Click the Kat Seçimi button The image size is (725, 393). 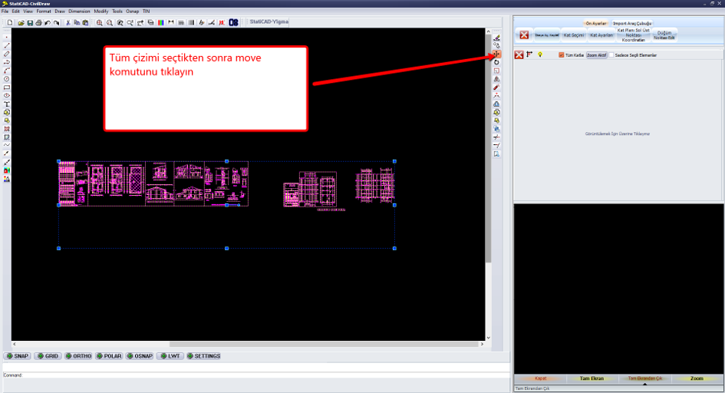coord(574,35)
